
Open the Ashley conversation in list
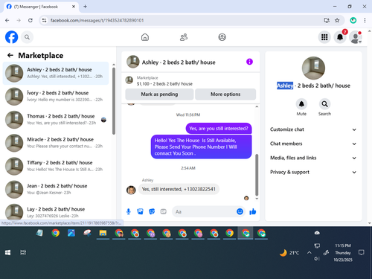(56, 73)
